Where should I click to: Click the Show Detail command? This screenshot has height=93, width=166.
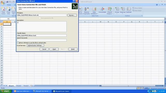pos(137,8)
